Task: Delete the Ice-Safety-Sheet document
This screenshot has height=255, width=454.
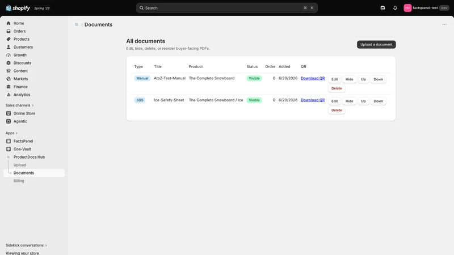Action: pyautogui.click(x=337, y=110)
